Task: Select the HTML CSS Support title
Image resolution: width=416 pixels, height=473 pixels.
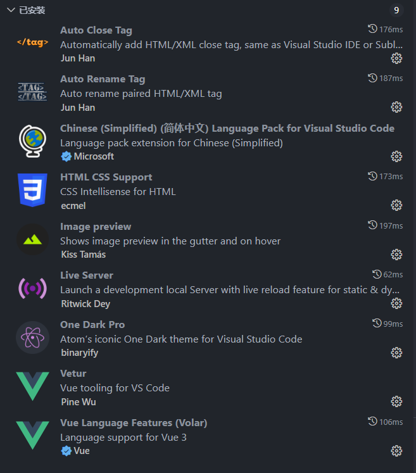Action: click(x=106, y=177)
